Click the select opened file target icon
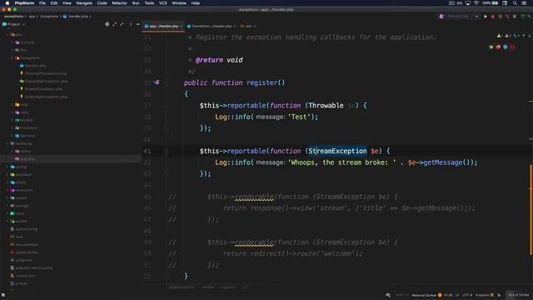 tap(107, 24)
